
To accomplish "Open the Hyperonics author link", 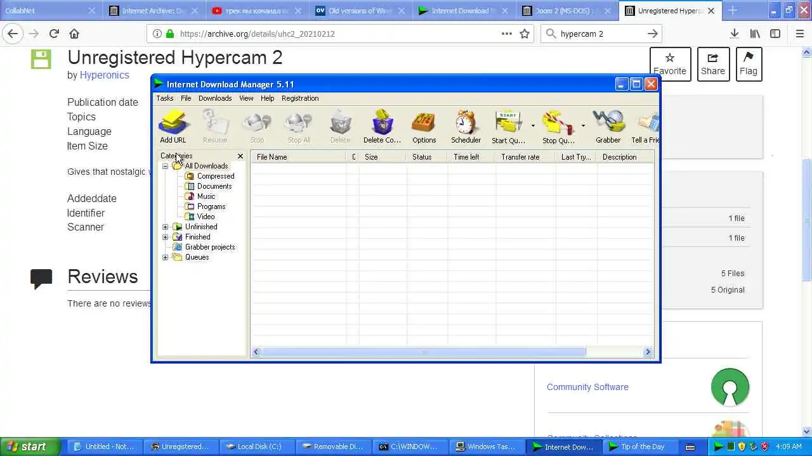I will pos(105,75).
